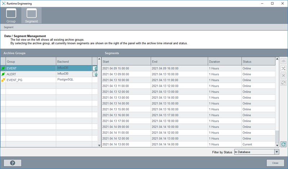Click the X delete icon beside segments
288x169 pixels.
pos(283,76)
